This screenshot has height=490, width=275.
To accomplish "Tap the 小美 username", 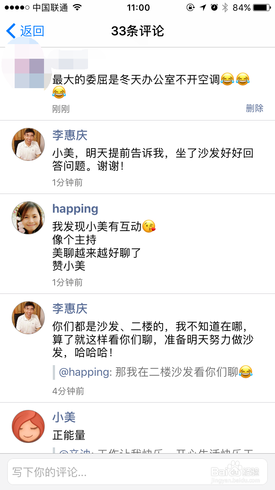I will [x=64, y=417].
